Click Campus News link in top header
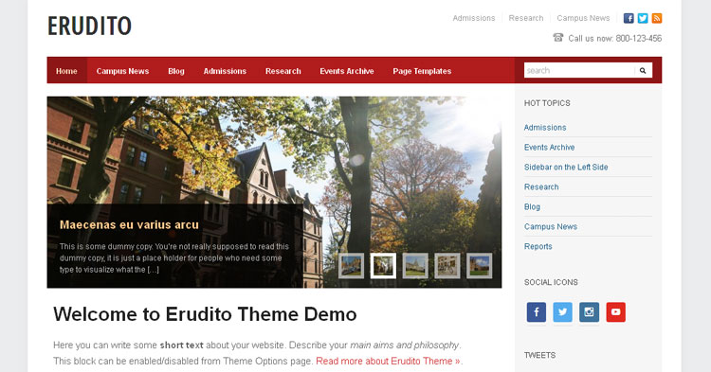711x372 pixels. click(x=583, y=18)
